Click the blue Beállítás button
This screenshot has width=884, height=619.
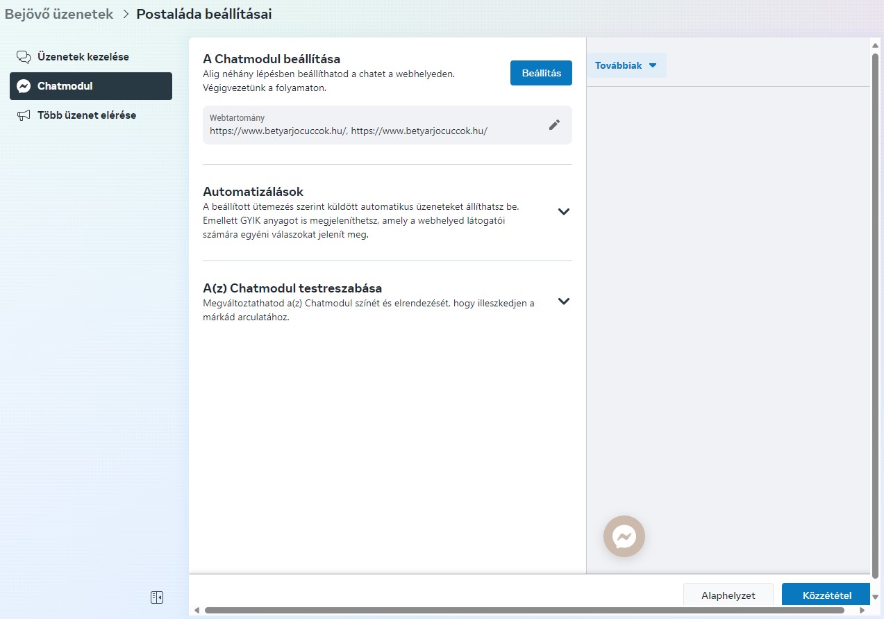click(541, 73)
